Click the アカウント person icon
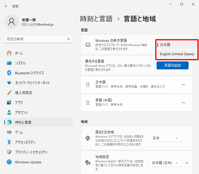Viewport: 199px width, 174px height. pos(9,113)
